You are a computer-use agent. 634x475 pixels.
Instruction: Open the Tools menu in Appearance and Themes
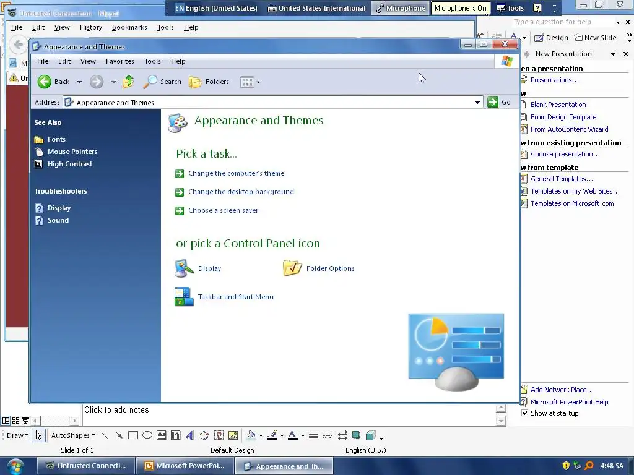click(152, 61)
